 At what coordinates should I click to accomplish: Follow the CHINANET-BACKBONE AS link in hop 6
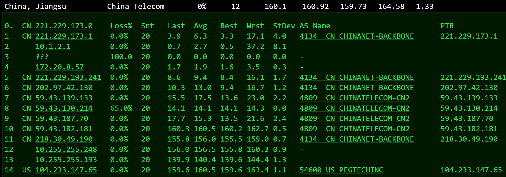pos(357,88)
